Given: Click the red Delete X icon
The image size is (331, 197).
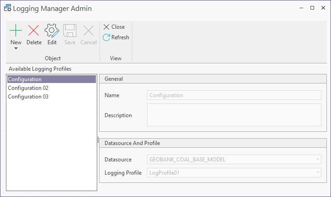Looking at the screenshot, I should 34,31.
